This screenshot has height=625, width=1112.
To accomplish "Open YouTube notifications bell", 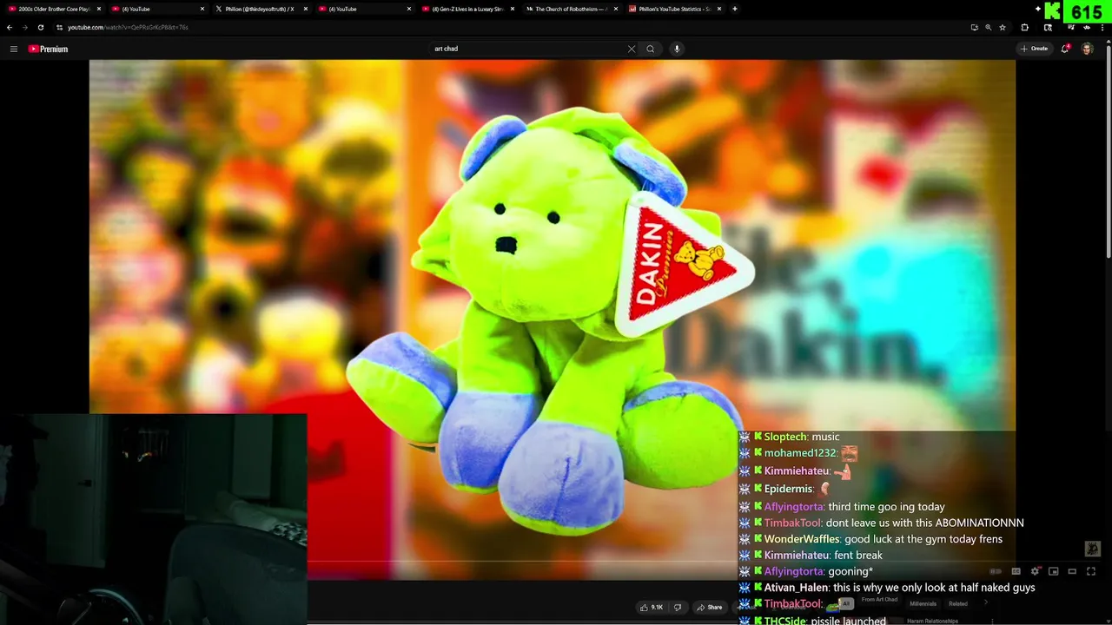I will tap(1065, 49).
